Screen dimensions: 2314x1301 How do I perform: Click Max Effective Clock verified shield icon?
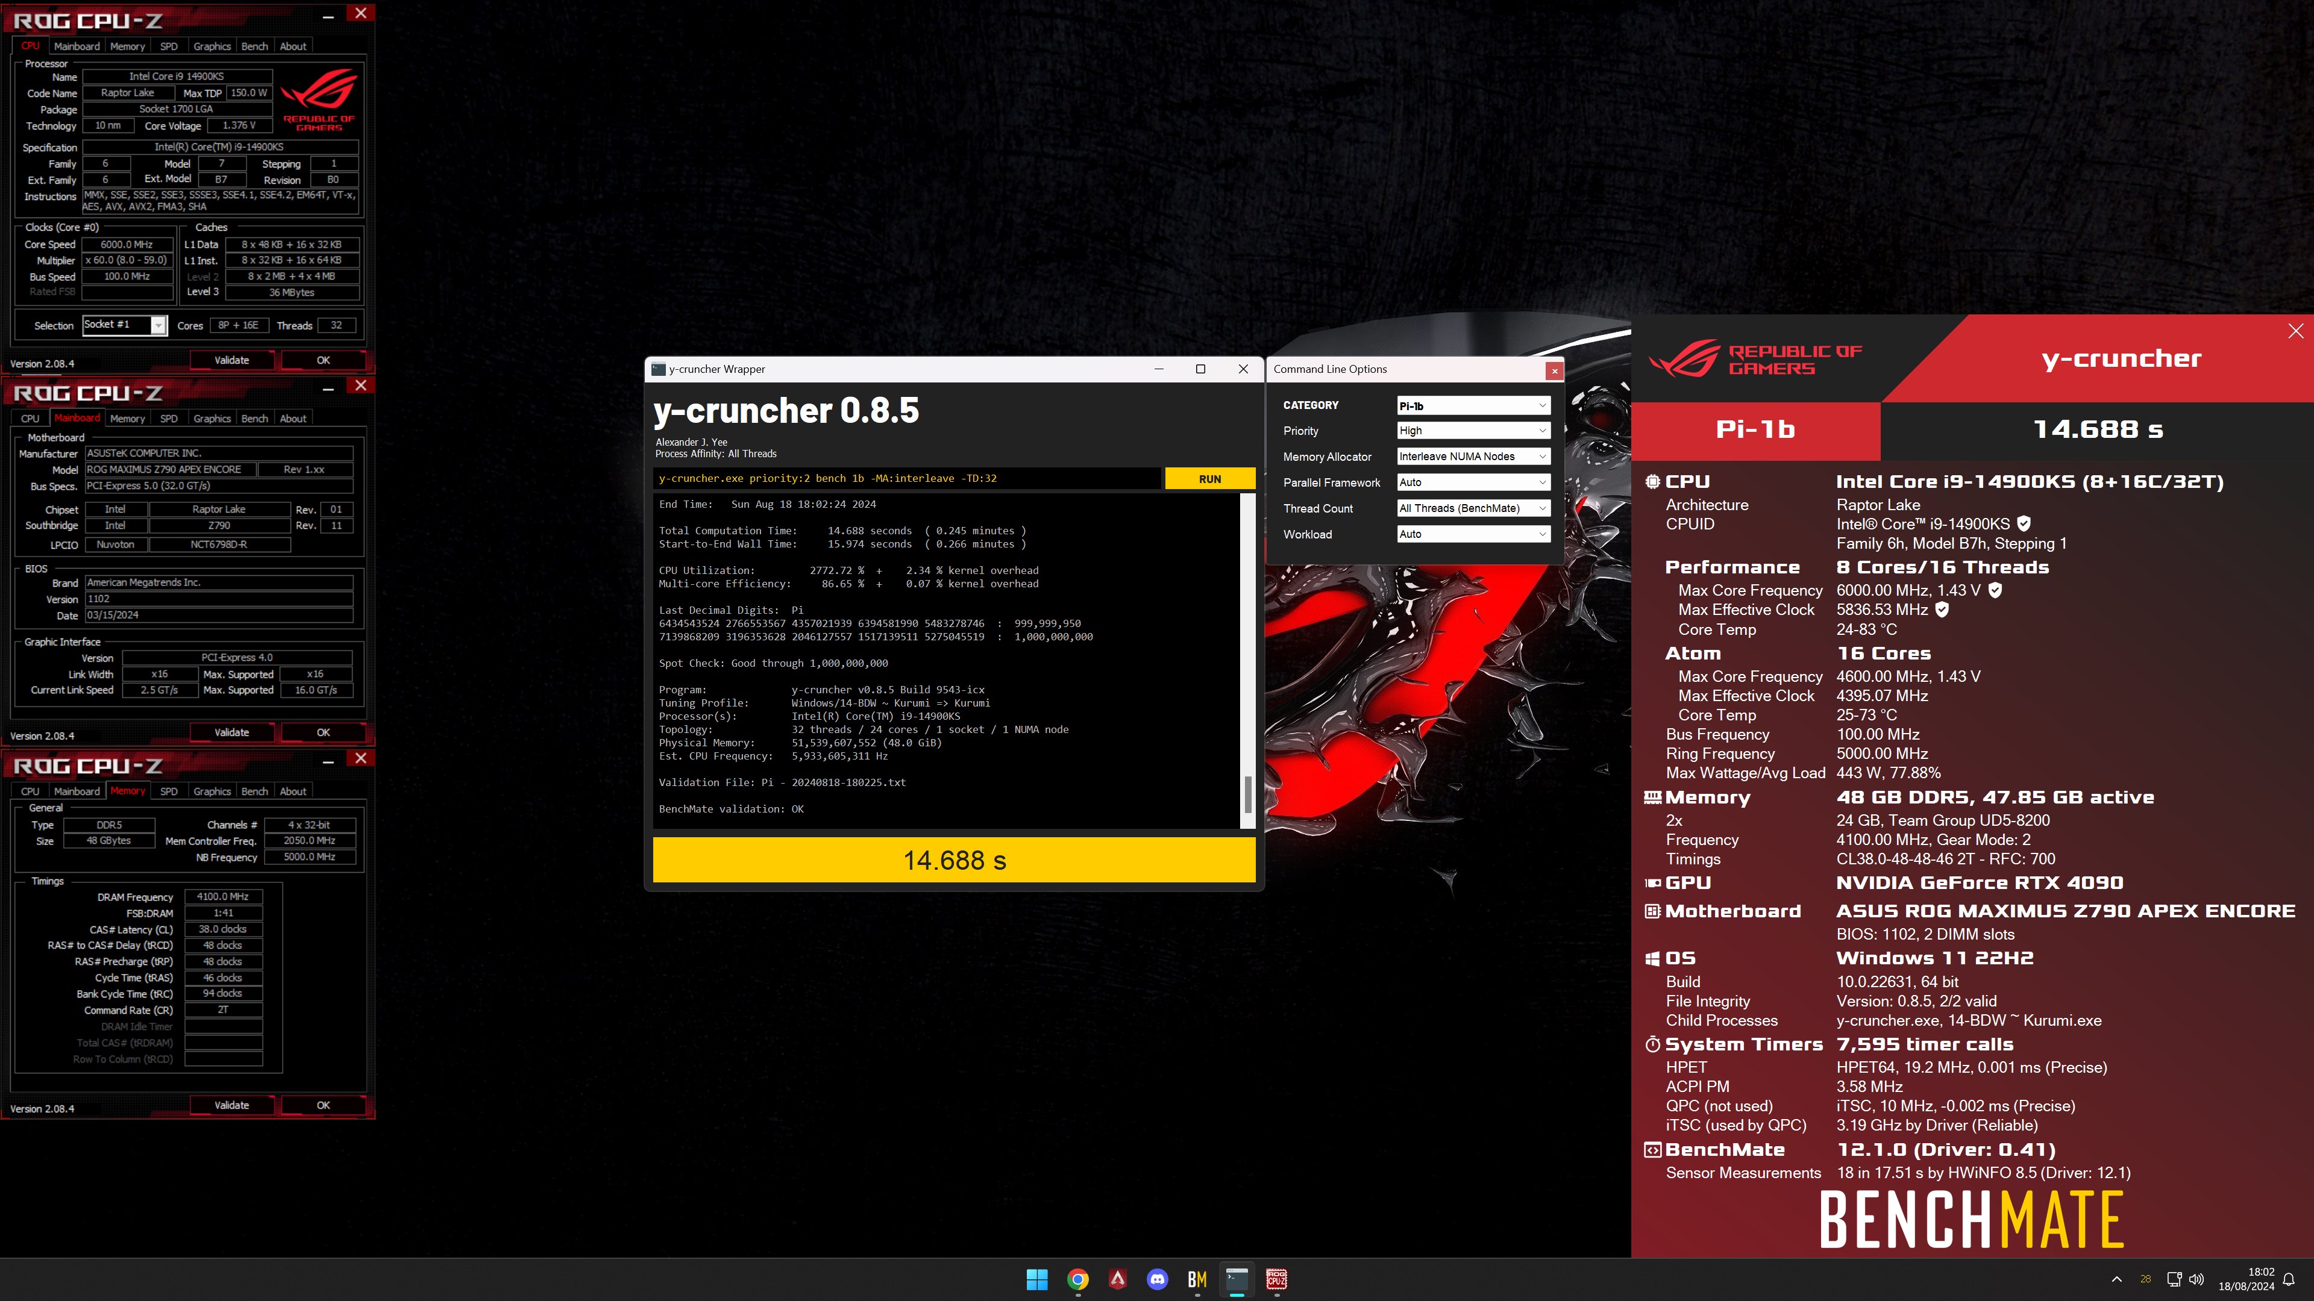(1942, 610)
